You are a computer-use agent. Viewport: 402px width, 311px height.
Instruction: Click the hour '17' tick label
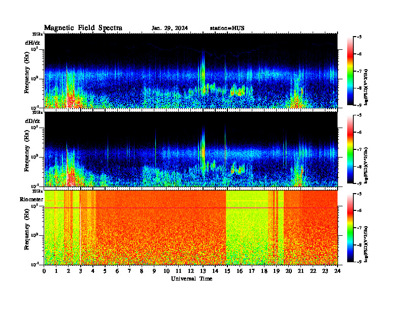[252, 271]
